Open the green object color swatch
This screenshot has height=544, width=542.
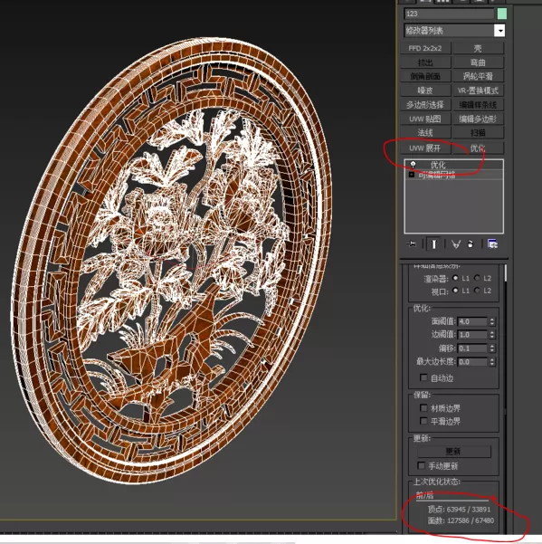[x=502, y=14]
